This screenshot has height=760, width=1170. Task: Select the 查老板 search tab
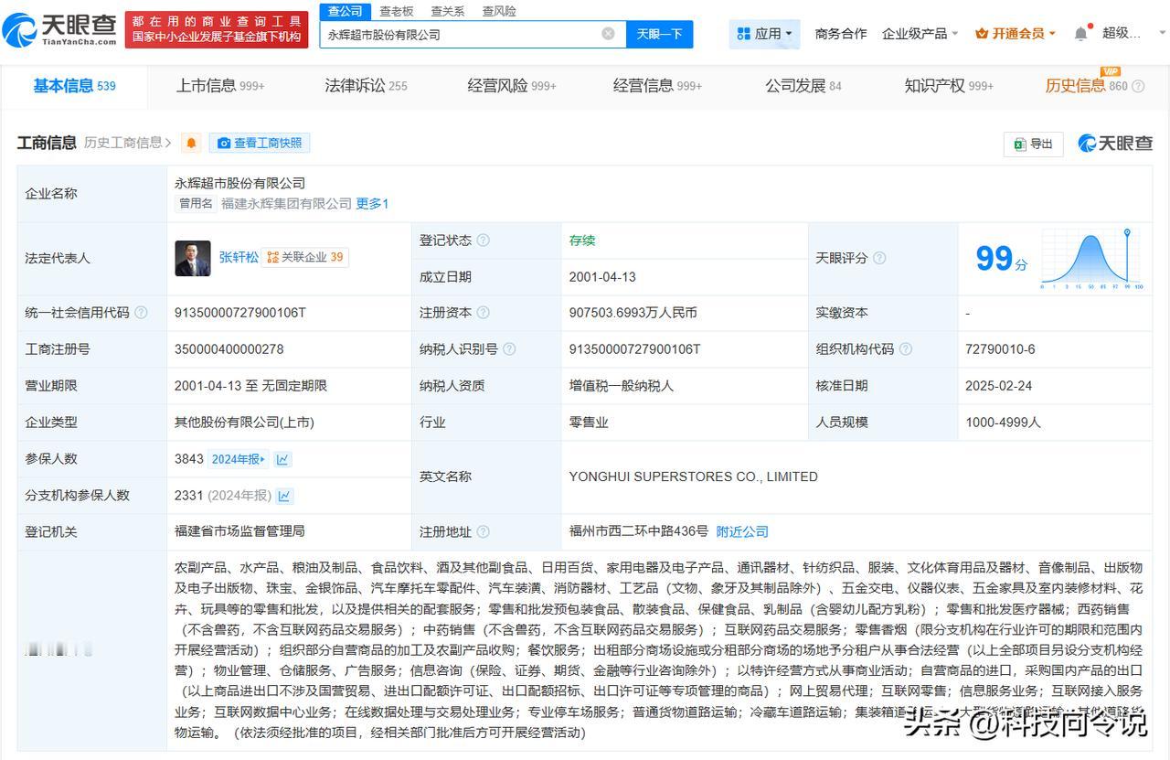click(x=397, y=11)
